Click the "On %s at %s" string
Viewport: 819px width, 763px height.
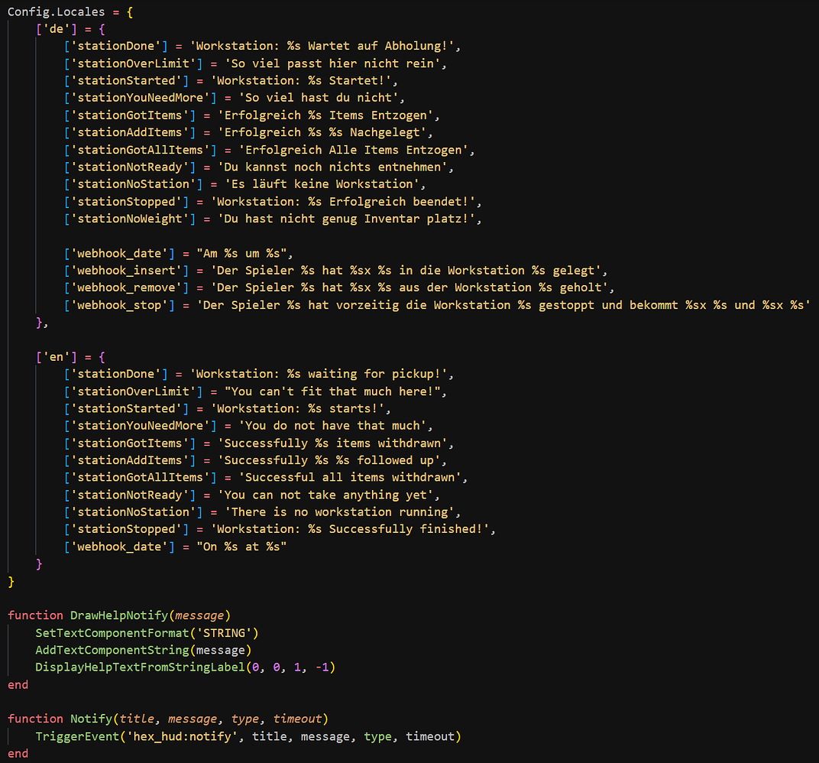pos(241,547)
